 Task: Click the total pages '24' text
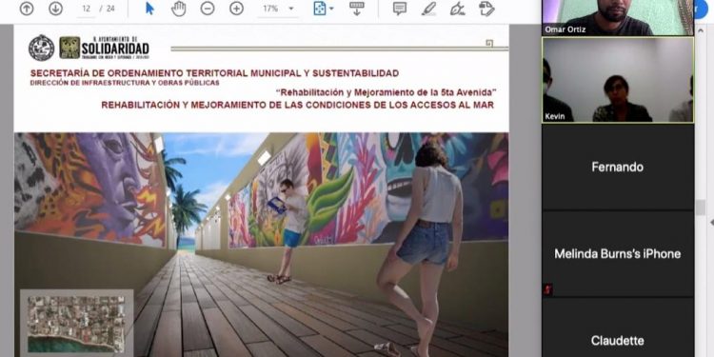pyautogui.click(x=110, y=9)
